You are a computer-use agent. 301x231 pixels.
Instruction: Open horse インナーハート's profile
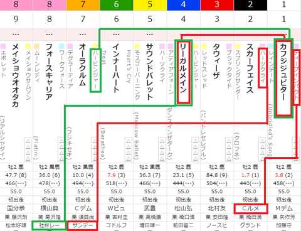tap(116, 68)
